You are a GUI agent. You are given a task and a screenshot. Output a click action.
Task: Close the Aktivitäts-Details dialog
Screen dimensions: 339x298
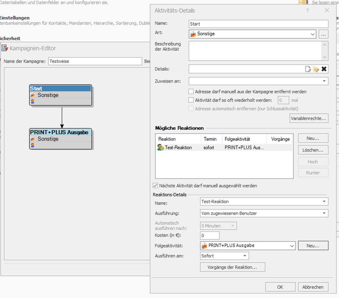[327, 10]
